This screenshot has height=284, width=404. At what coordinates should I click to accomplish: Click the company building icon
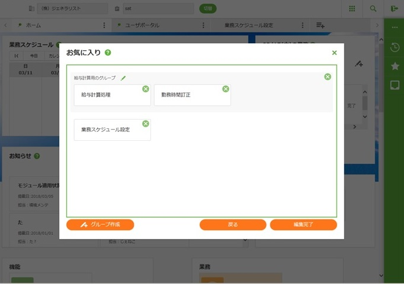(31, 8)
